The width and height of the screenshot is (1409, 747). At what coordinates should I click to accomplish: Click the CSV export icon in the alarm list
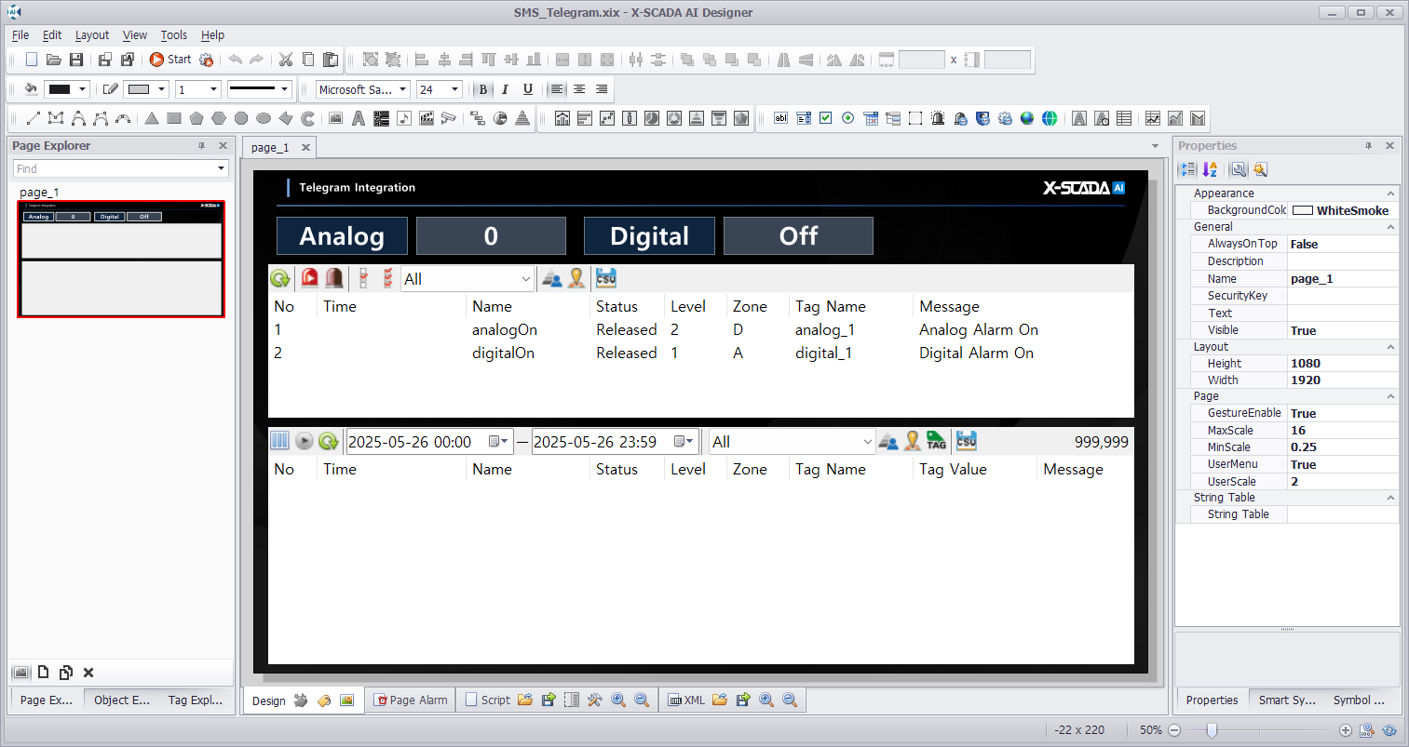[x=606, y=278]
